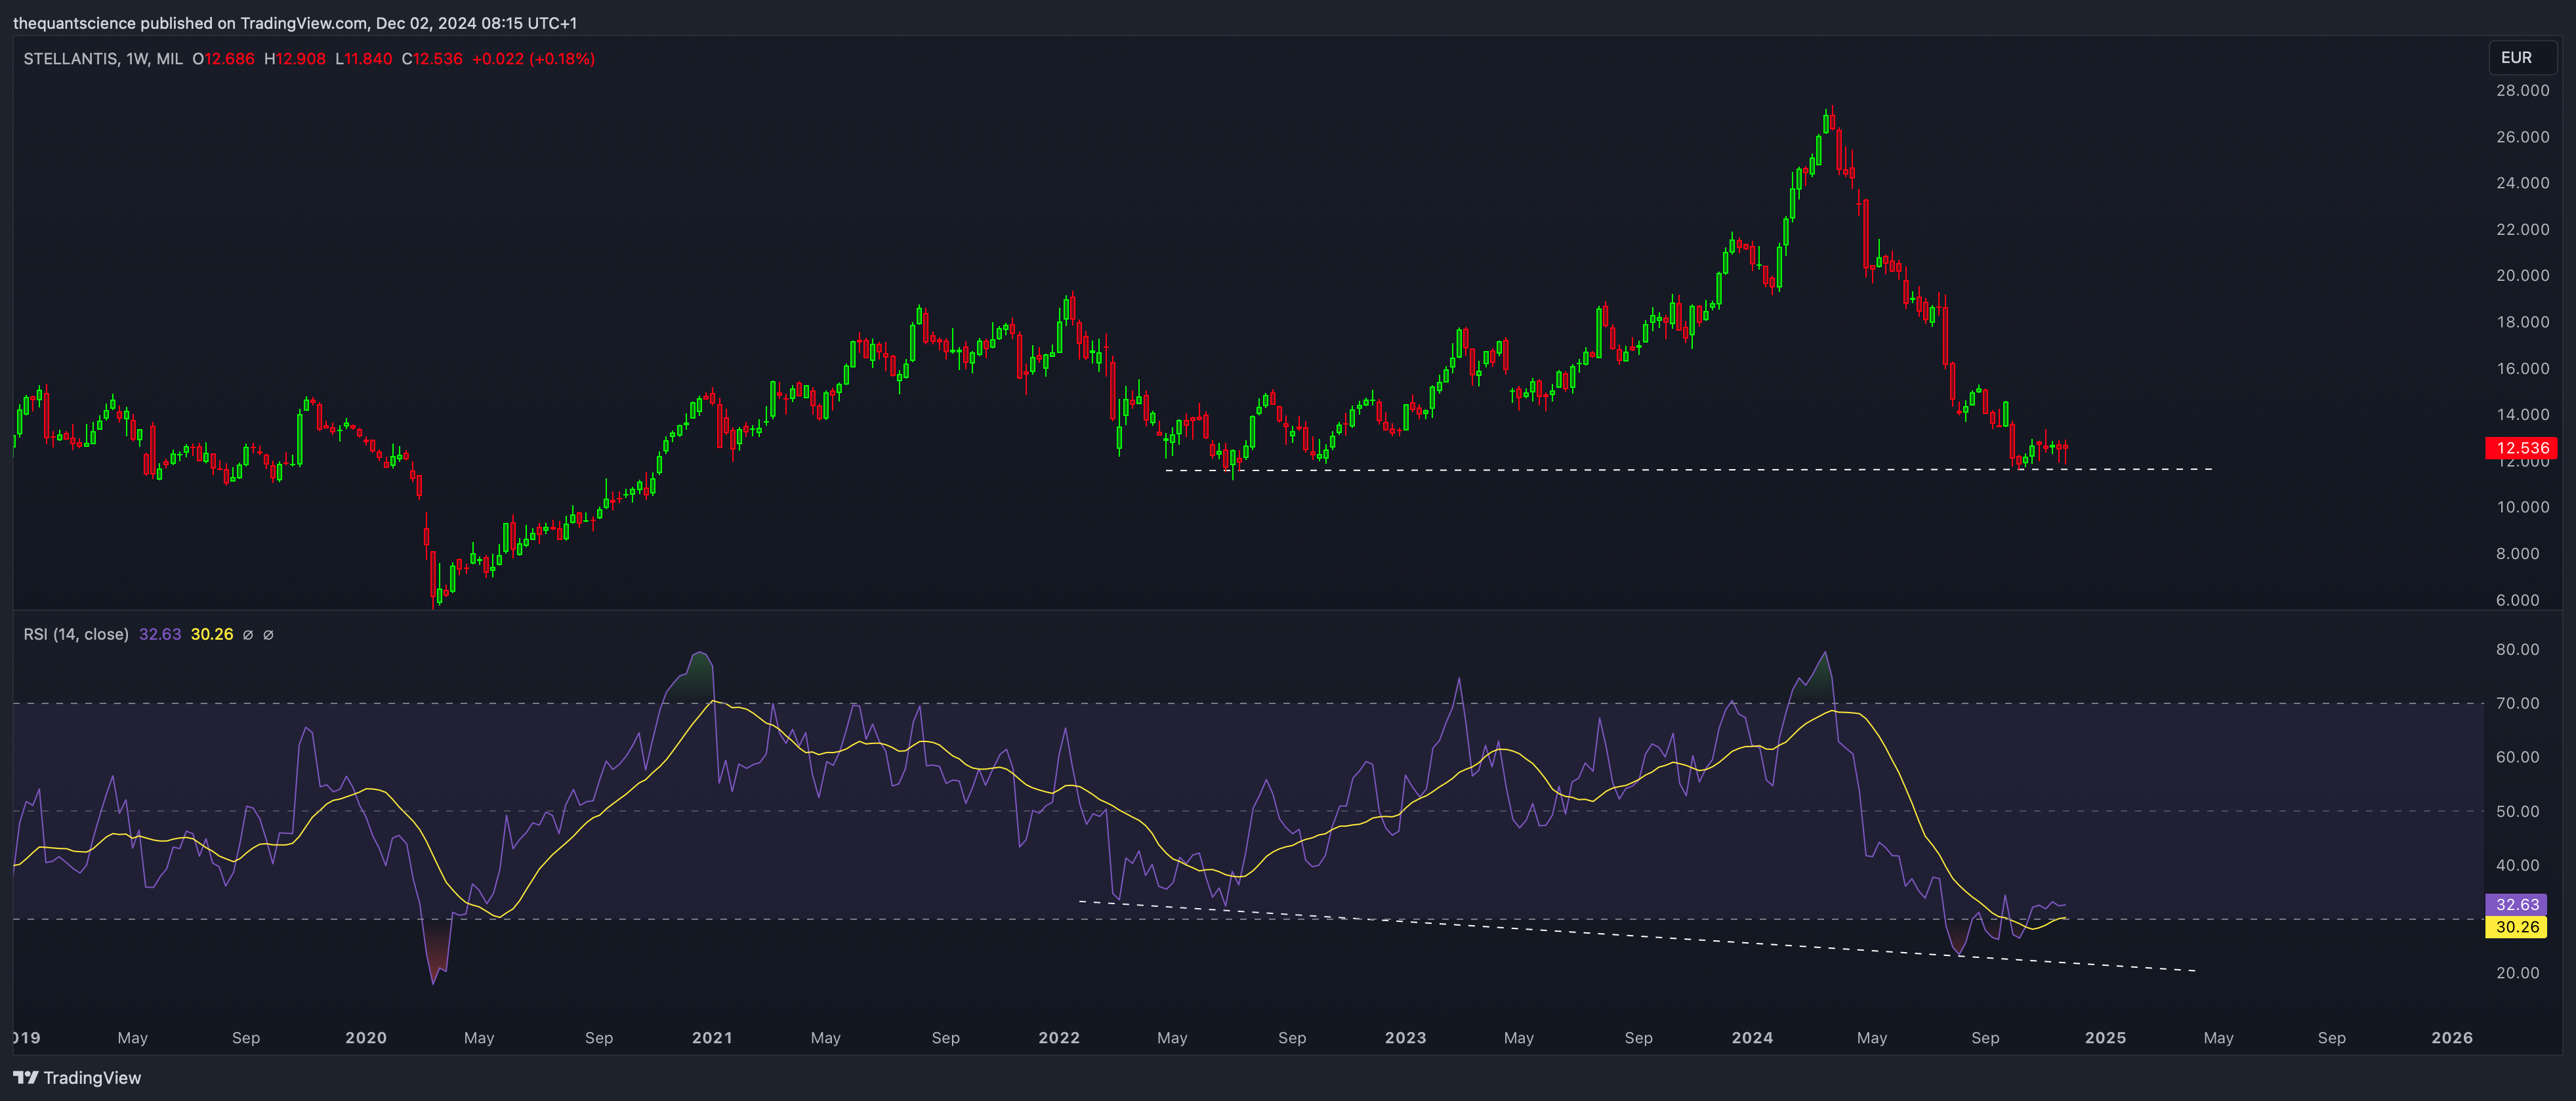Click the open price value O12.686
The height and width of the screenshot is (1101, 2576).
(x=223, y=59)
